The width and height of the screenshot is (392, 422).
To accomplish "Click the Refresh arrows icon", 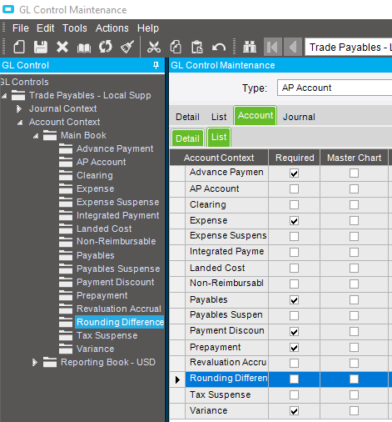I will [x=106, y=47].
